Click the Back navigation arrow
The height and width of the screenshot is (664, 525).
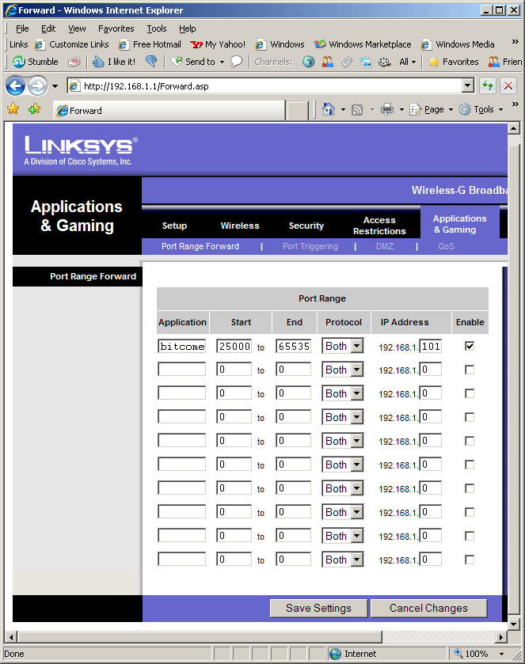(x=15, y=86)
